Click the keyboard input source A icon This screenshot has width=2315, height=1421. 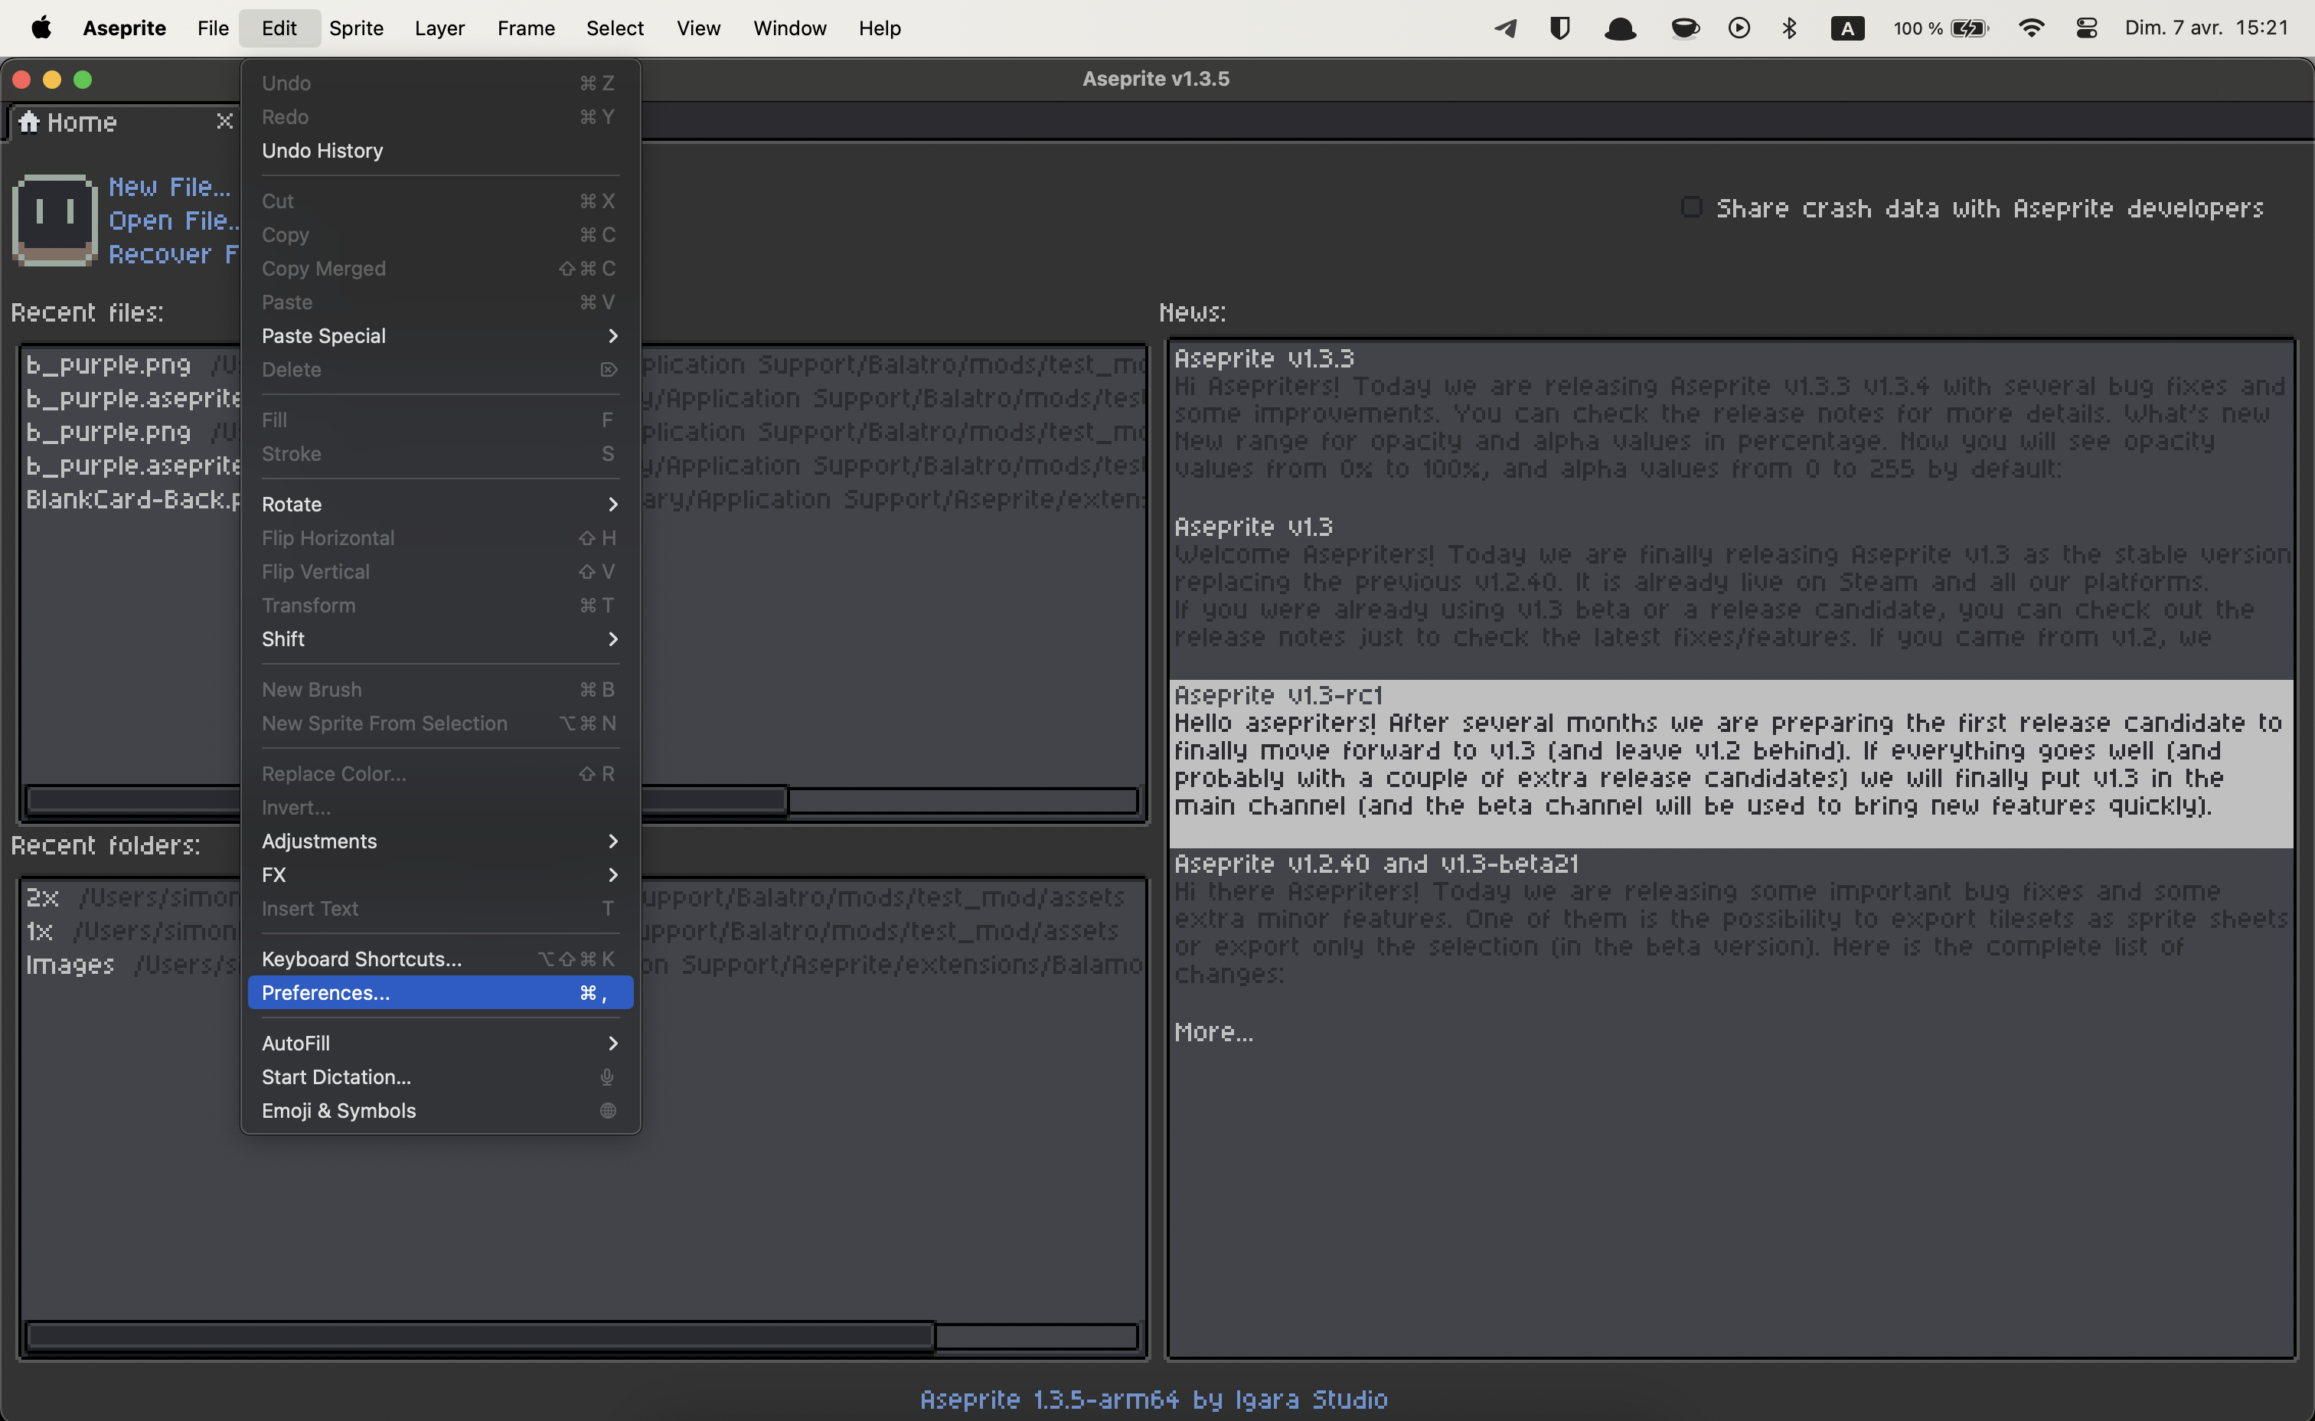[x=1847, y=28]
